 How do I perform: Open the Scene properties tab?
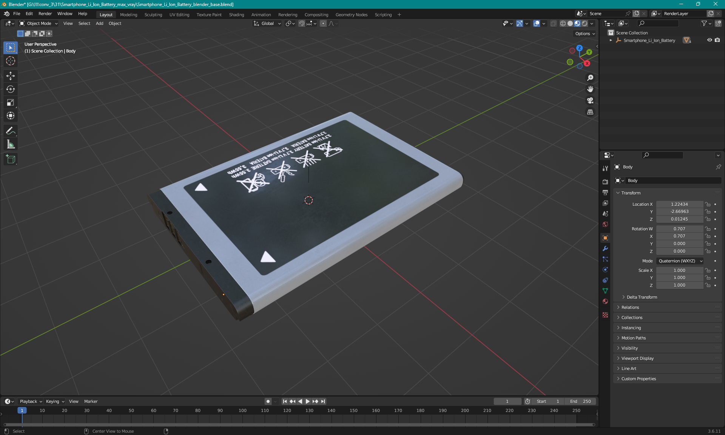[x=605, y=213]
